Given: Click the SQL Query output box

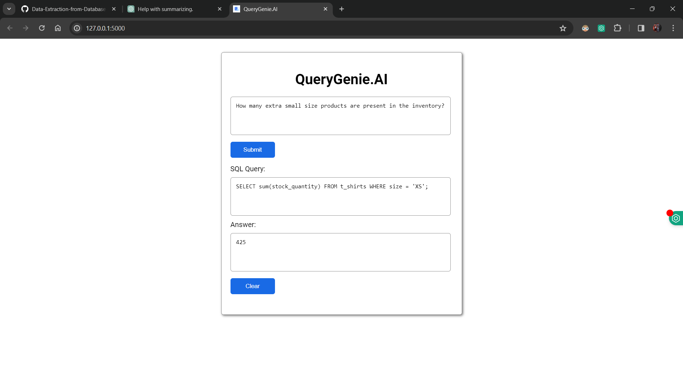Looking at the screenshot, I should pyautogui.click(x=340, y=196).
